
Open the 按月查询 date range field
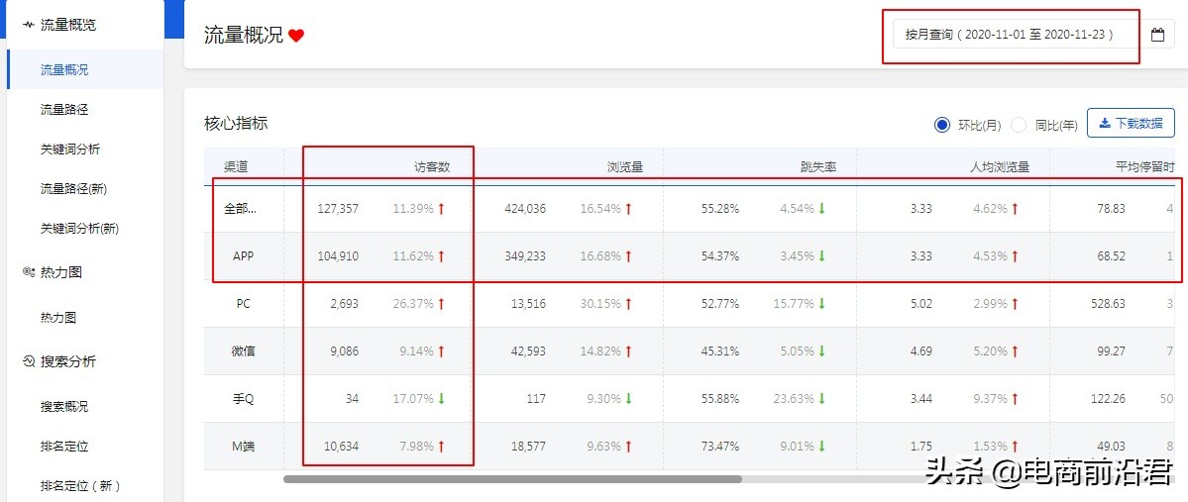point(1017,35)
